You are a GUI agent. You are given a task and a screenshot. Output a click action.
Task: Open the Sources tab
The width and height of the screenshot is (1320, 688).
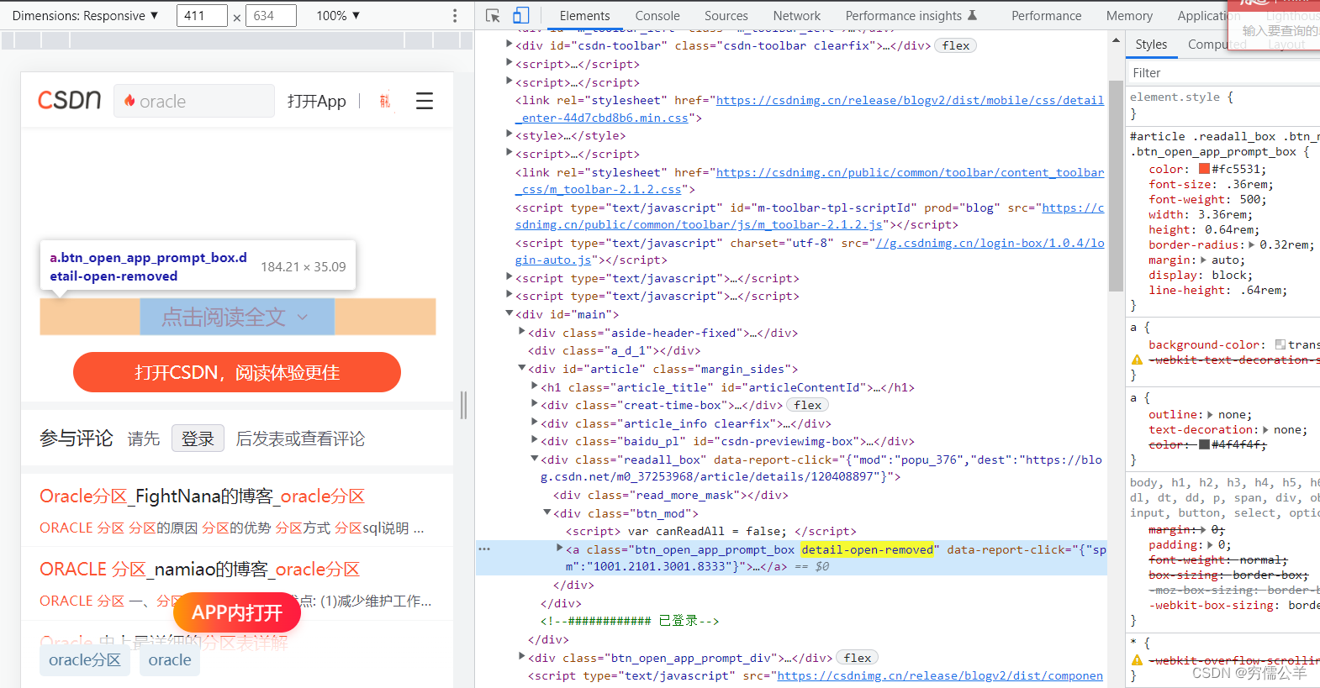(x=726, y=15)
